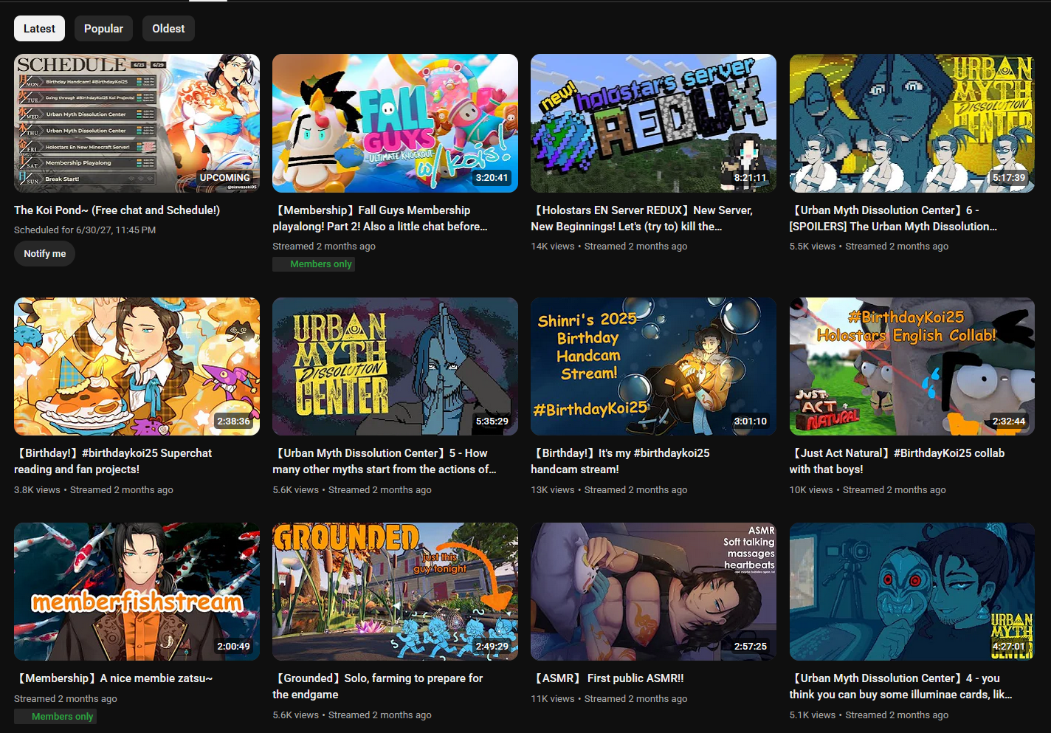Click 'Scheduled for 6/30/27, 11:45 PM' text
Viewport: 1051px width, 733px height.
[85, 230]
